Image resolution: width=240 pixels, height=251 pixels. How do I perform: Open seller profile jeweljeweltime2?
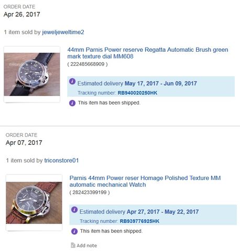tap(63, 32)
